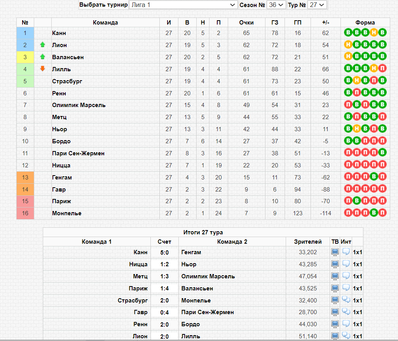Image resolution: width=398 pixels, height=341 pixels.
Task: Click yellow position cell number 3
Action: (25, 57)
